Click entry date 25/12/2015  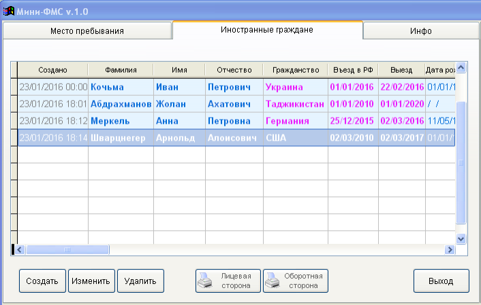tap(353, 121)
